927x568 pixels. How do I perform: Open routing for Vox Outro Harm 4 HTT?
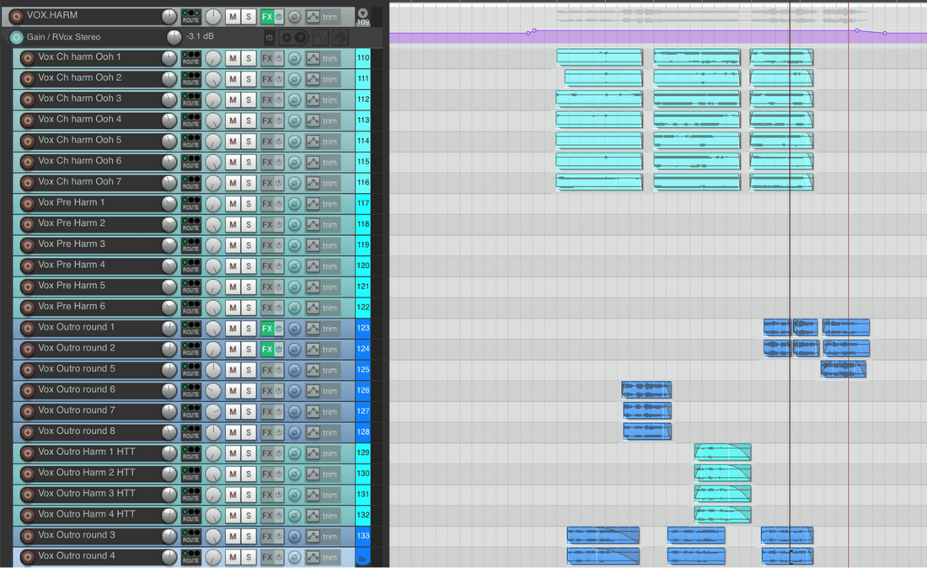click(191, 516)
